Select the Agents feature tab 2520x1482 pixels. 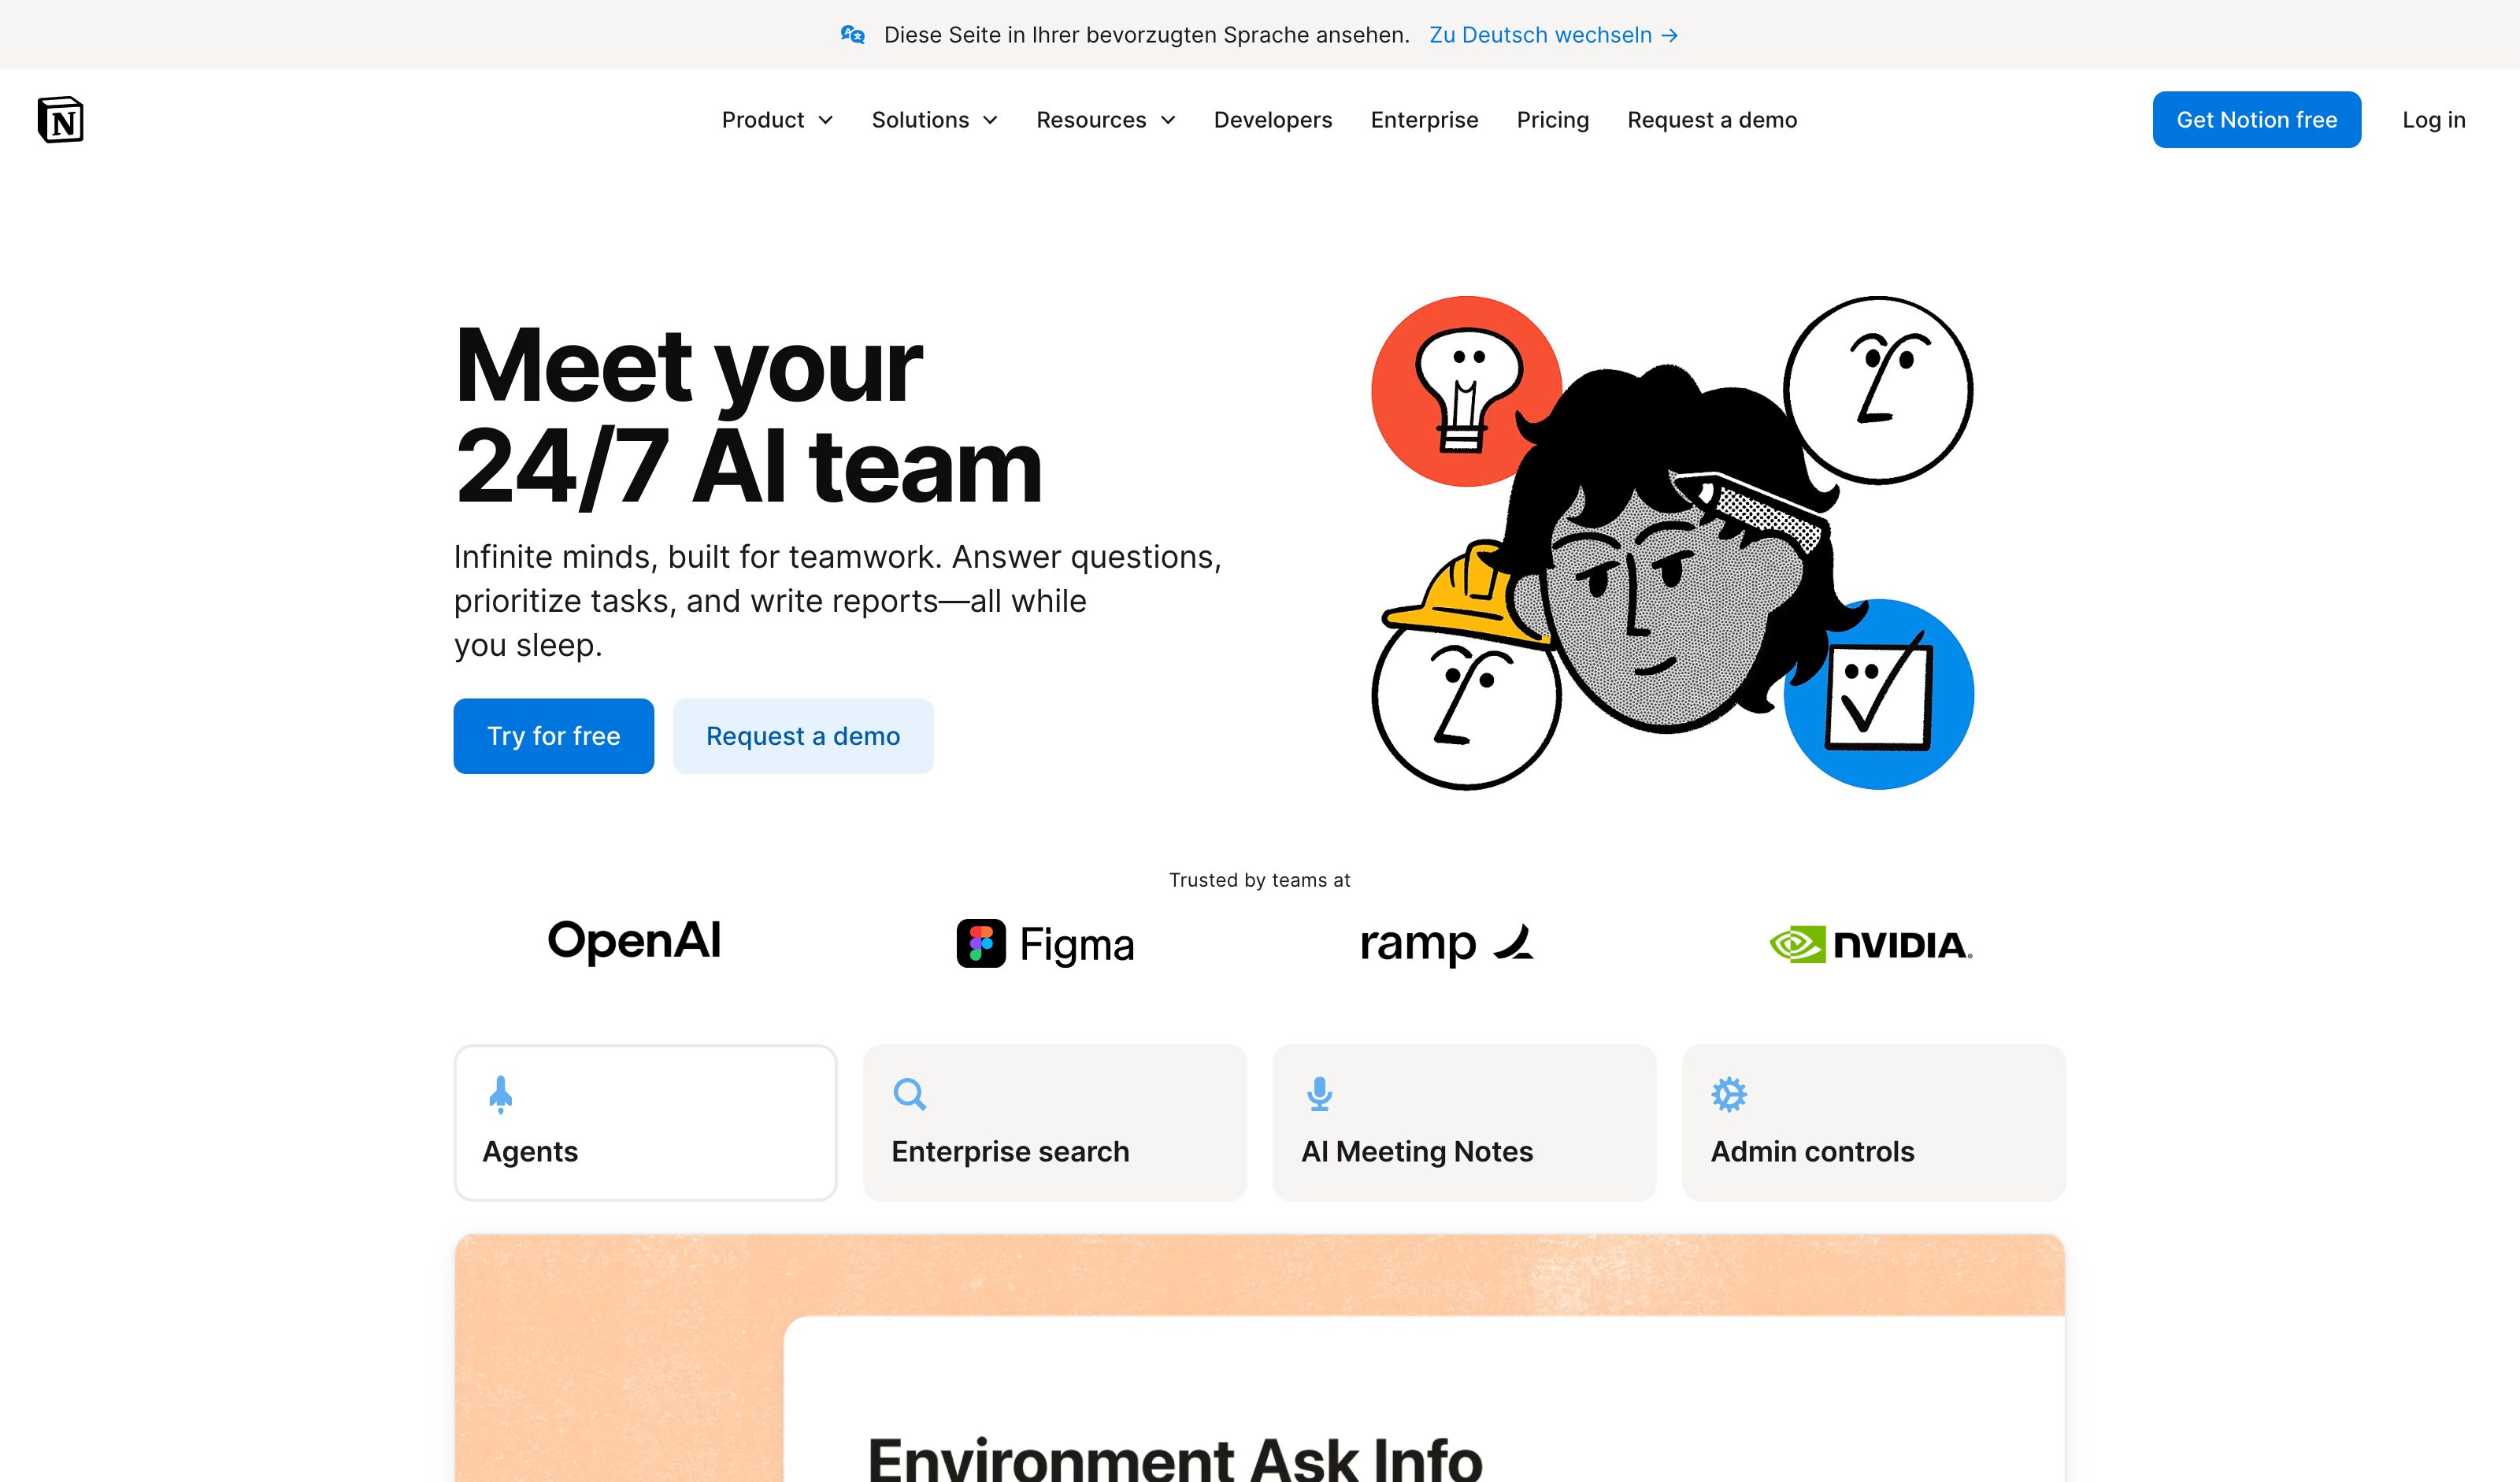coord(645,1122)
